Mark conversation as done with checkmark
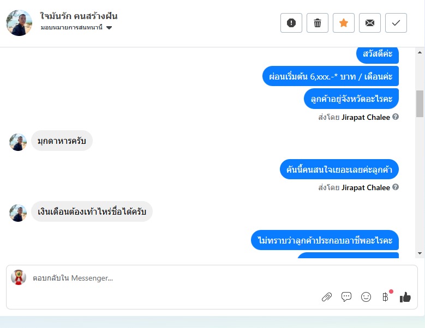The height and width of the screenshot is (328, 425). pos(396,23)
